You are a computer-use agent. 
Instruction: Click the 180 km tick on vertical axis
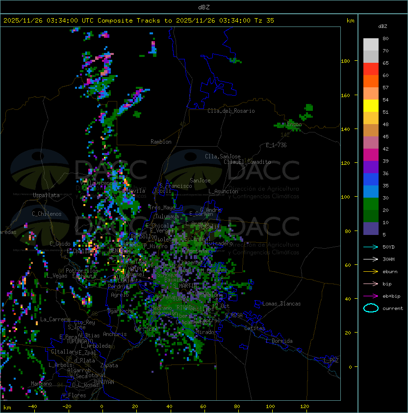click(x=345, y=61)
